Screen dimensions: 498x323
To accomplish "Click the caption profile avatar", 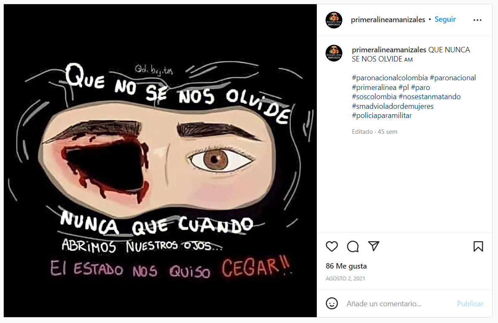I will coord(334,53).
